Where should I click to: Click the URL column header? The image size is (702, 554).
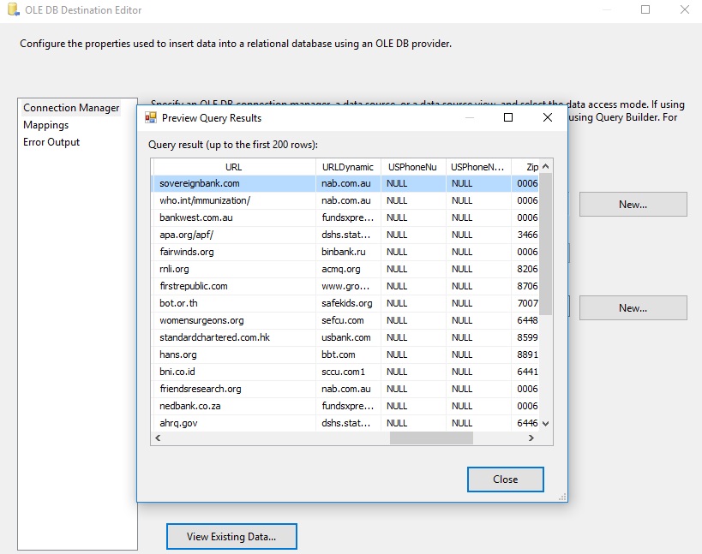tap(234, 167)
